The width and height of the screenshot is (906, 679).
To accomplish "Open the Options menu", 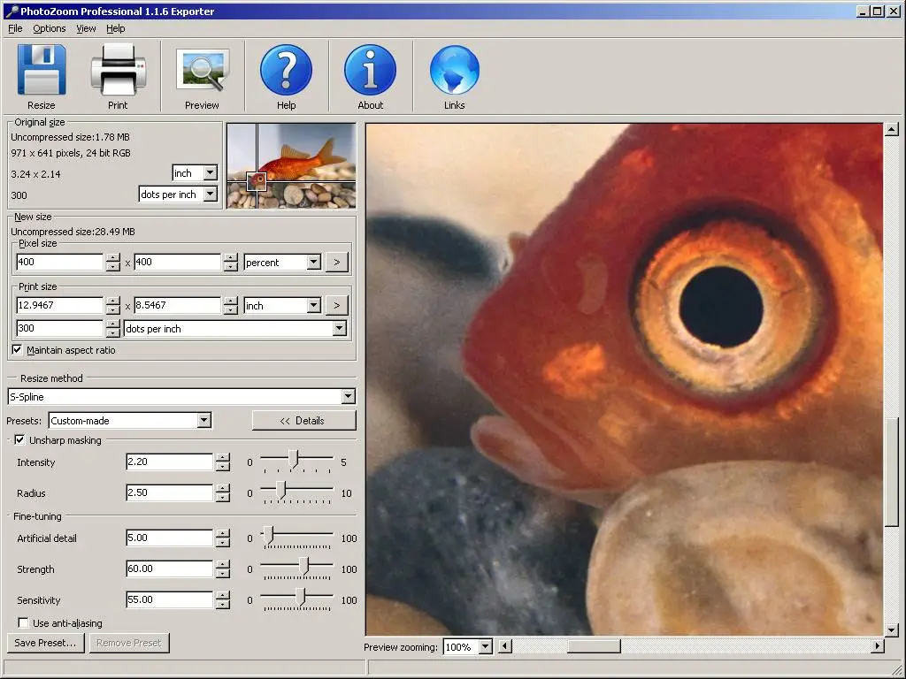I will (50, 28).
